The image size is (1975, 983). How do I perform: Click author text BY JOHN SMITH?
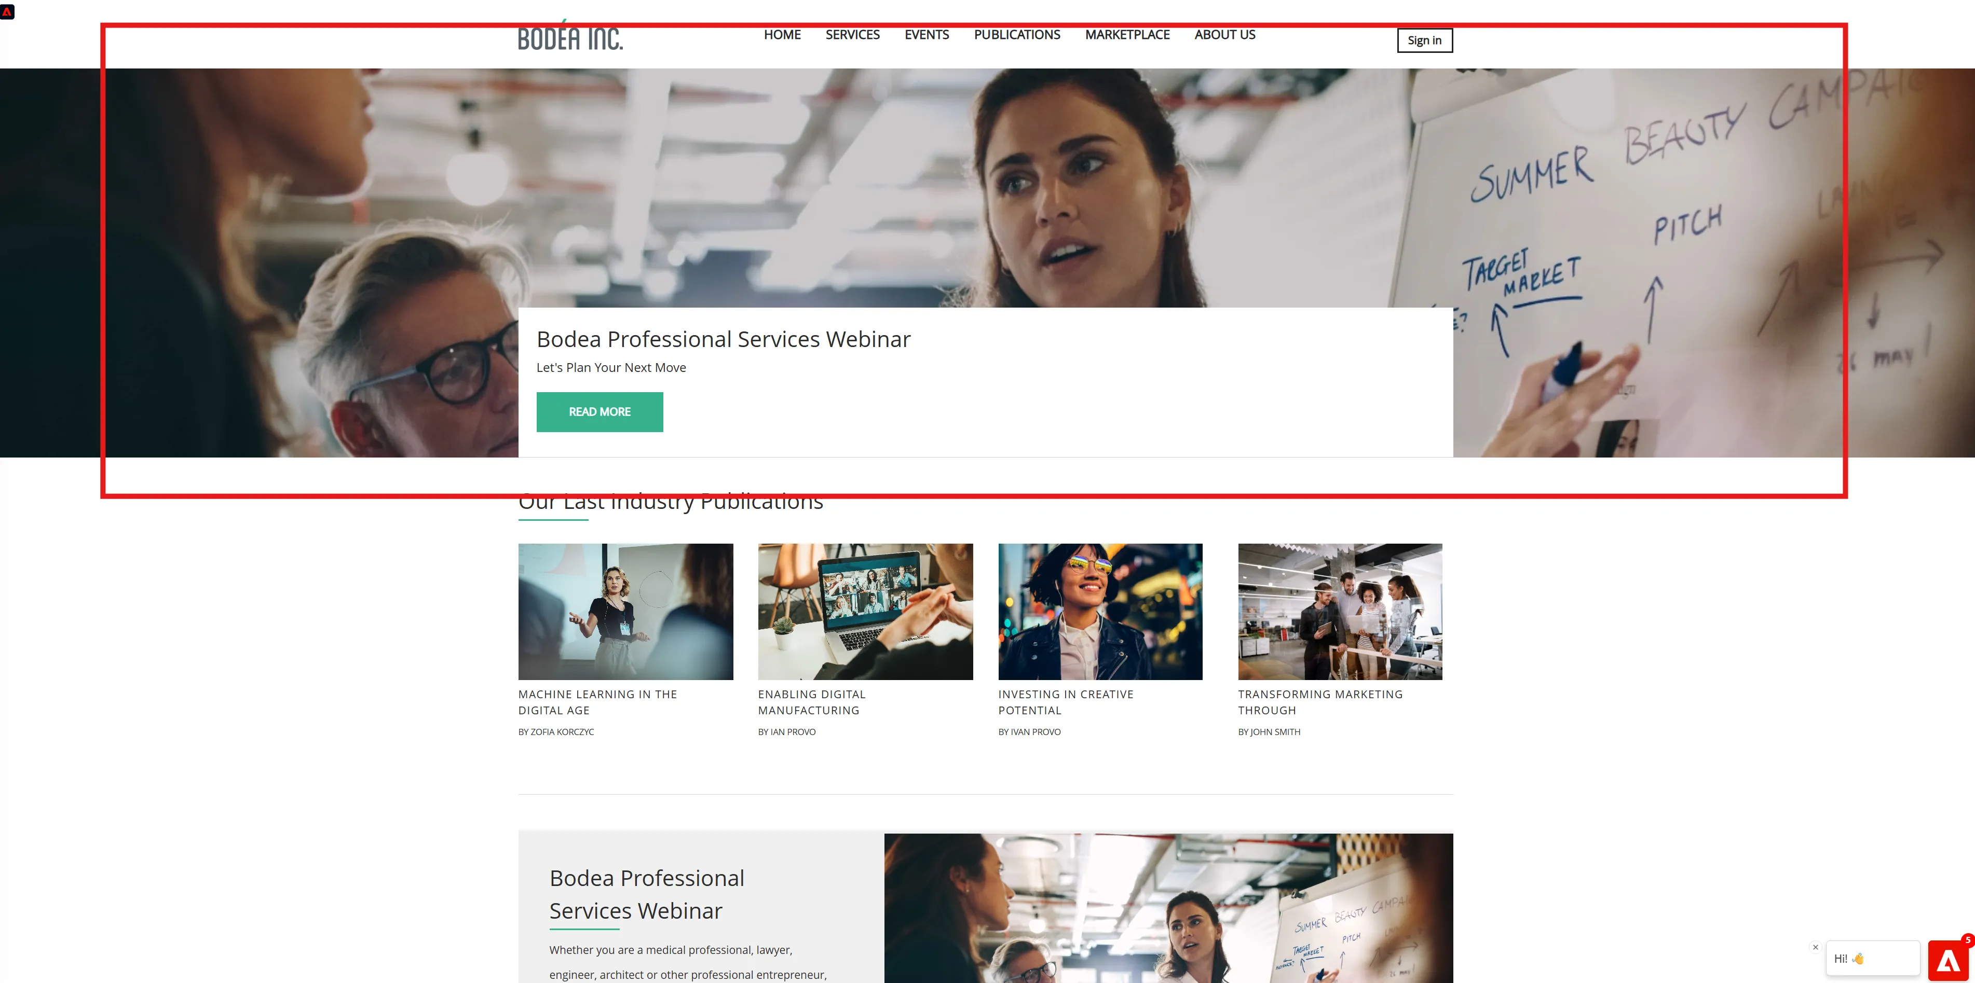[1269, 732]
